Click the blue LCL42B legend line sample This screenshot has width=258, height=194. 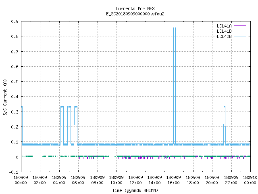coord(240,36)
